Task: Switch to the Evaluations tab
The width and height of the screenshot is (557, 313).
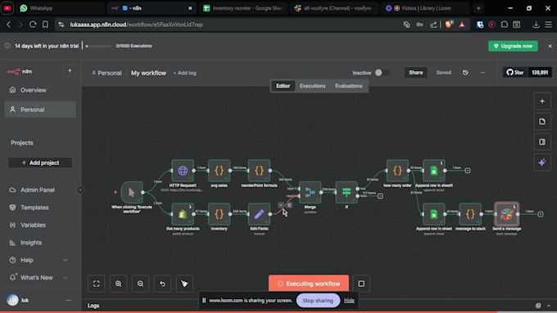Action: (349, 86)
